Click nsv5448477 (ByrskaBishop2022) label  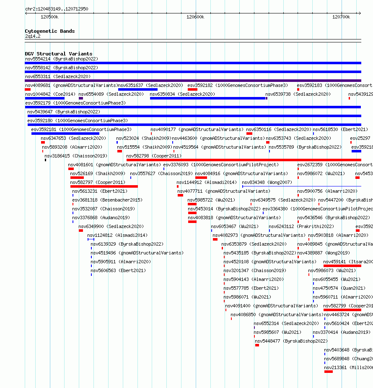(291, 341)
